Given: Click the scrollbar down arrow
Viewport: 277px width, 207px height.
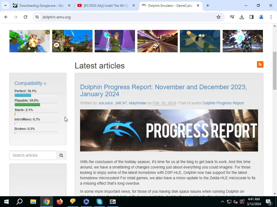Looking at the screenshot, I should click(x=275, y=194).
